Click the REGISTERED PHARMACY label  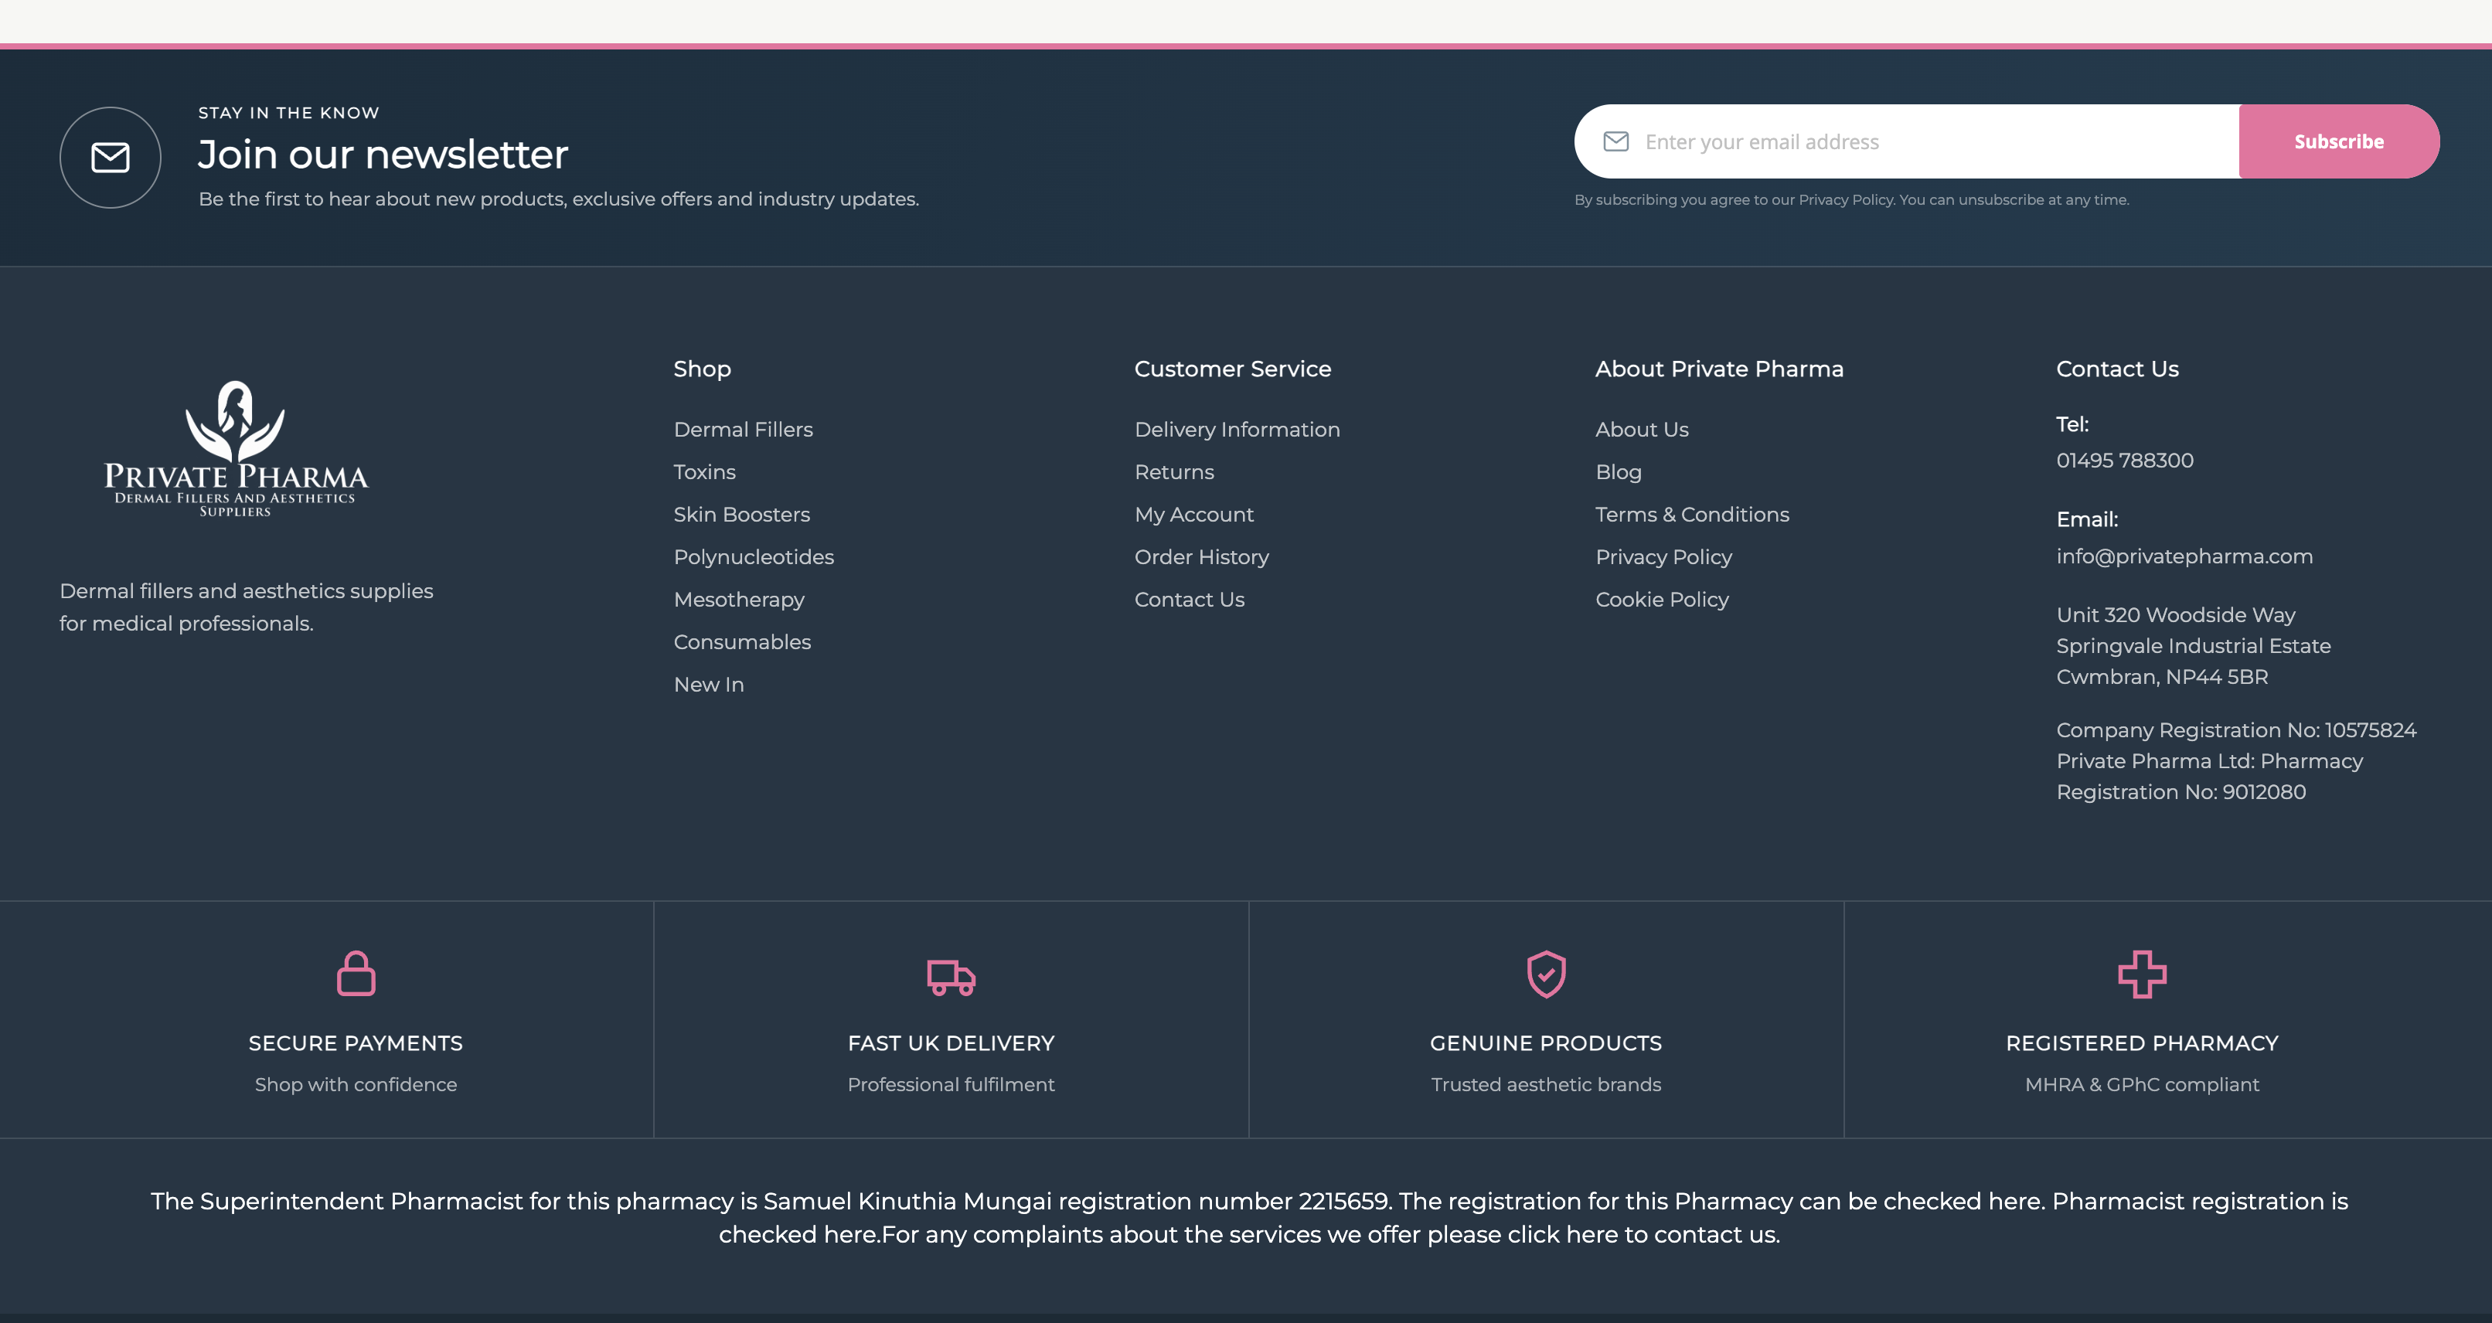[x=2142, y=1043]
